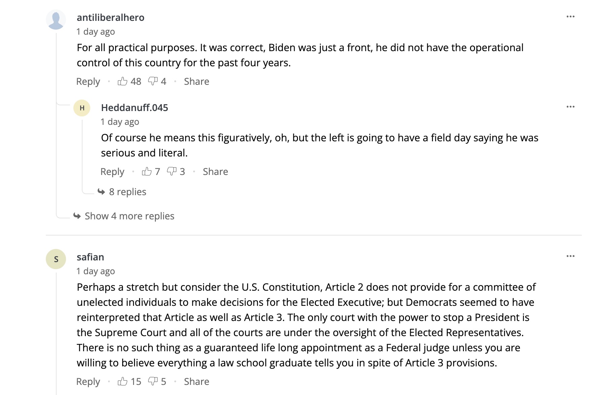
Task: Reply to Heddanuff.045's comment
Action: pyautogui.click(x=112, y=172)
